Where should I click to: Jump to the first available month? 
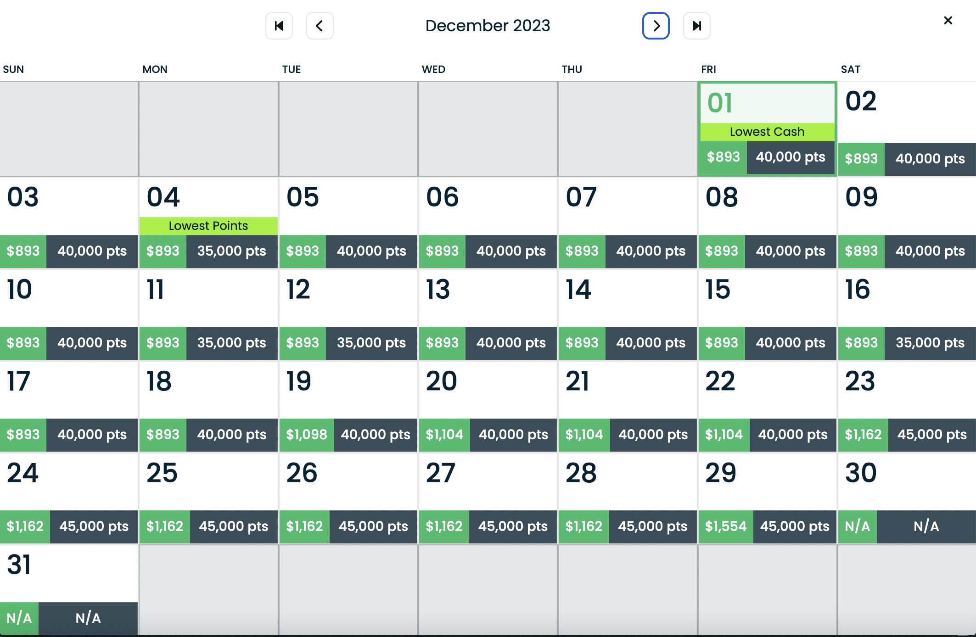tap(279, 26)
